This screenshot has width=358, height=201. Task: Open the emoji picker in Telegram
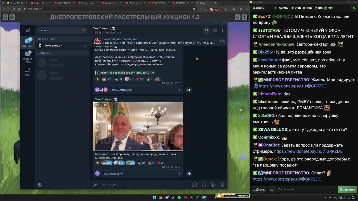(213, 185)
